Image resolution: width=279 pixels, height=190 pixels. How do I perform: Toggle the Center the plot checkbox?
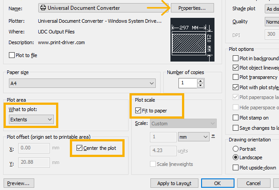tap(79, 148)
